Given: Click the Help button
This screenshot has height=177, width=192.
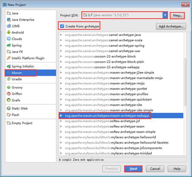Looking at the screenshot, I should coord(177,169).
